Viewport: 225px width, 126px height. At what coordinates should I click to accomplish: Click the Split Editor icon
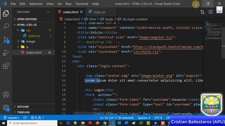coord(211,12)
